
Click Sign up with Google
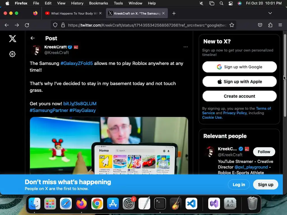[239, 67]
